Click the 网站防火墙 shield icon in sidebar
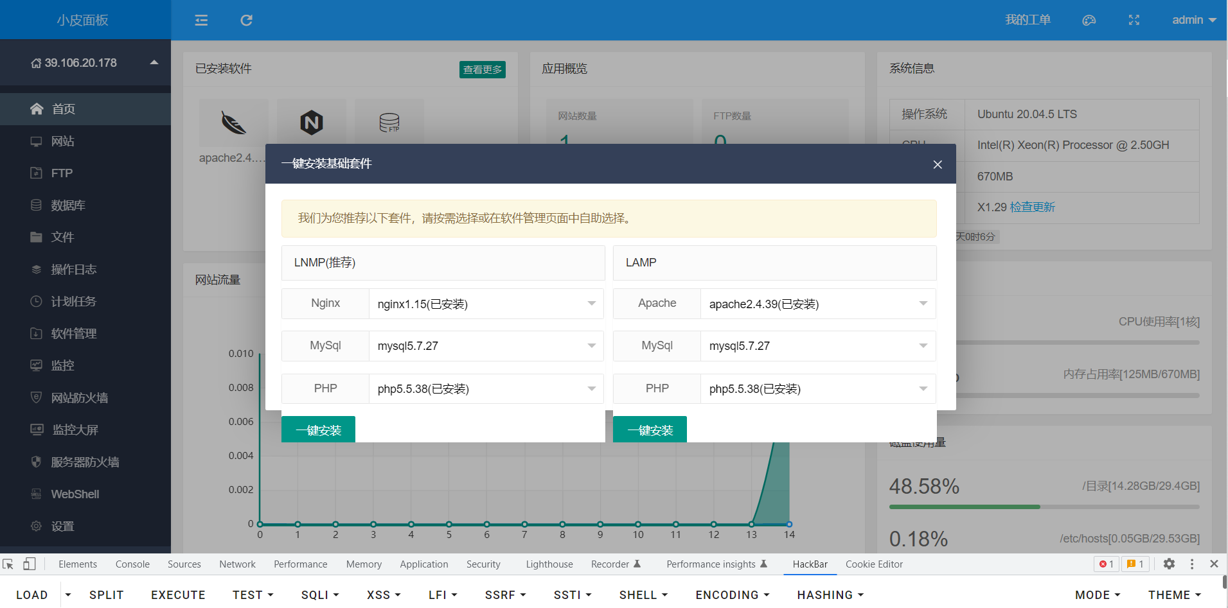1228x608 pixels. [x=36, y=397]
